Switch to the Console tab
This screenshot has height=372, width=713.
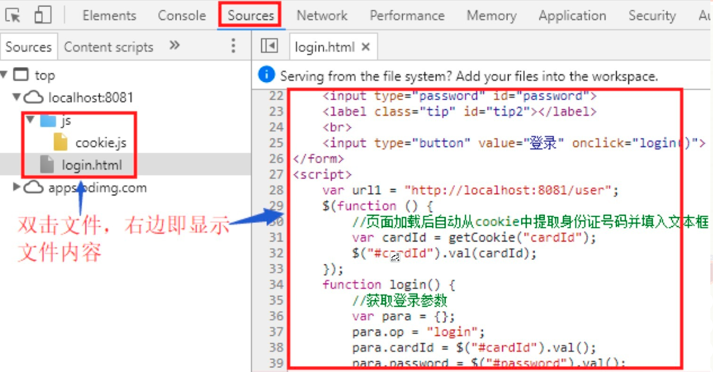[182, 16]
